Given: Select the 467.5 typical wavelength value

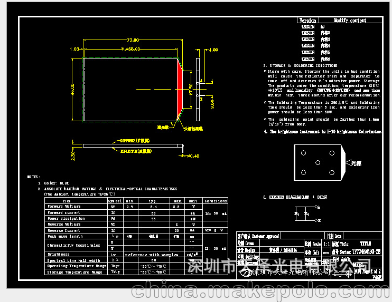Looking at the screenshot, I should click(154, 237).
